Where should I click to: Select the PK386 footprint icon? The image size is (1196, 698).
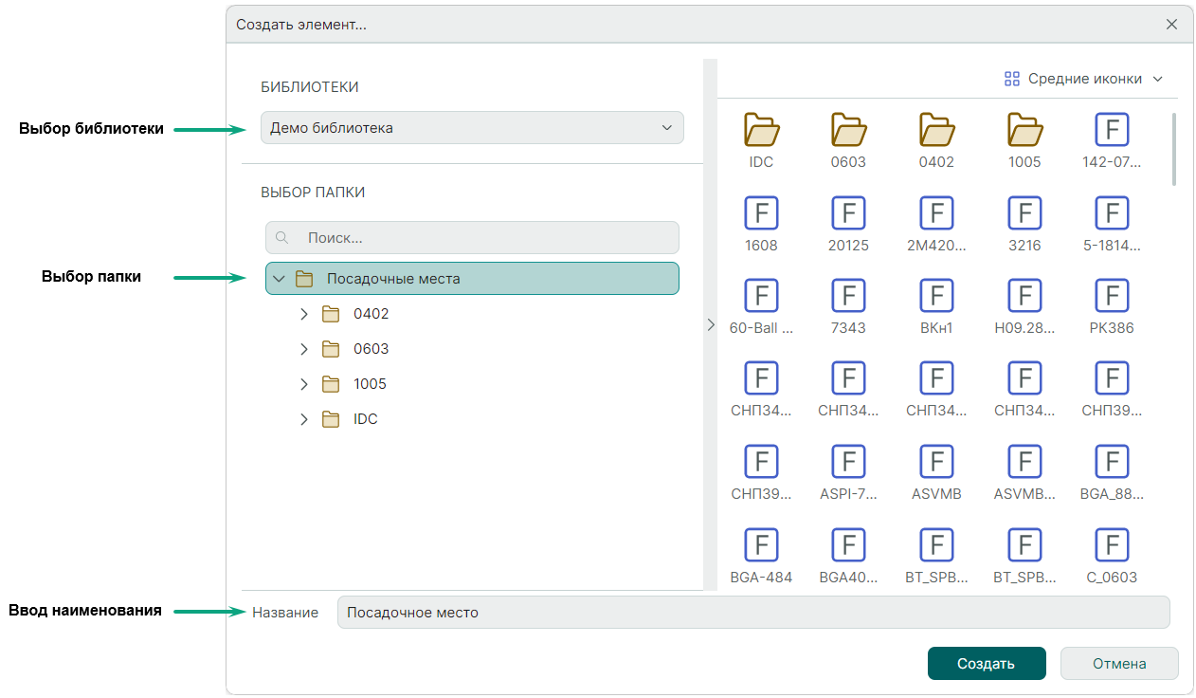click(1111, 296)
